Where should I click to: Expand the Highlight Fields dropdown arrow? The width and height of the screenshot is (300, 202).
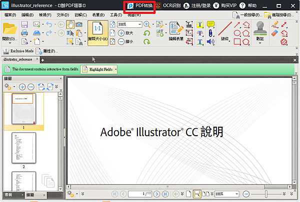116,69
